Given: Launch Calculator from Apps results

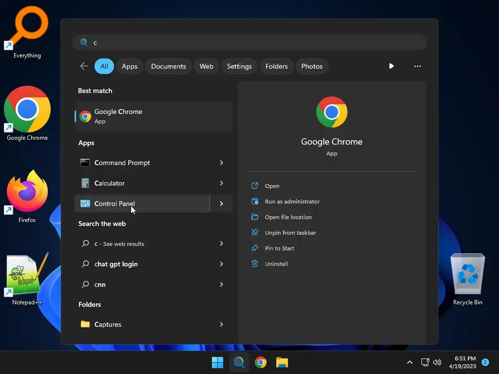Looking at the screenshot, I should click(x=142, y=183).
